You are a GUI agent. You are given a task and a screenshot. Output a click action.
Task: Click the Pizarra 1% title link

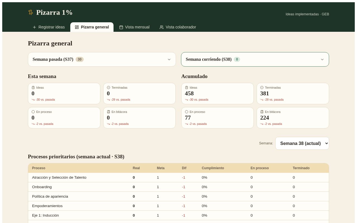pyautogui.click(x=54, y=13)
